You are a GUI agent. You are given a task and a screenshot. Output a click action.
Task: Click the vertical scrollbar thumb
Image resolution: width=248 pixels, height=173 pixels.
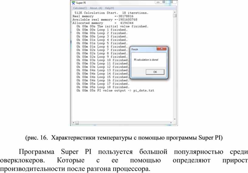coord(175,16)
